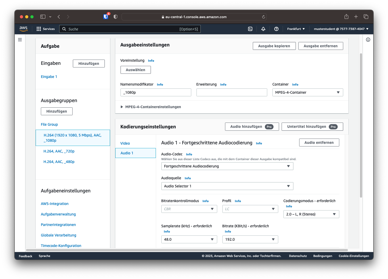
Task: Open Info link for Voreinstellung
Action: click(x=151, y=61)
